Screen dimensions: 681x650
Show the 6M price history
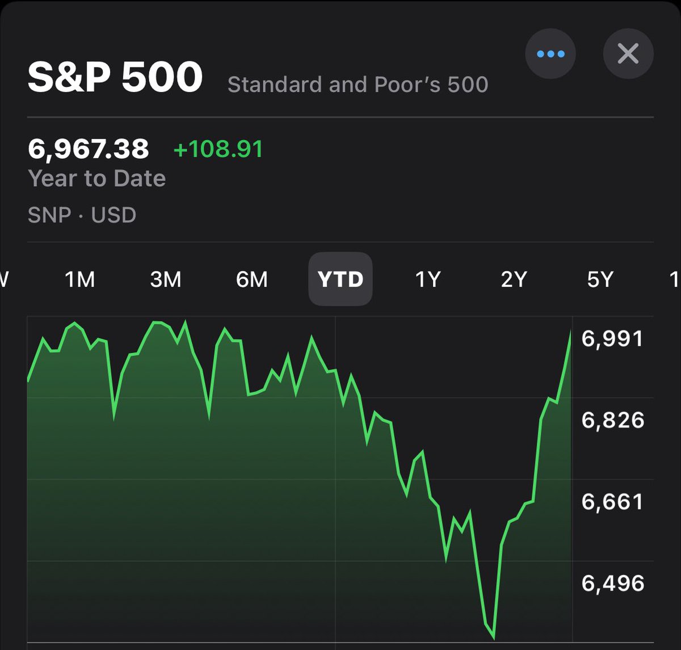point(252,279)
